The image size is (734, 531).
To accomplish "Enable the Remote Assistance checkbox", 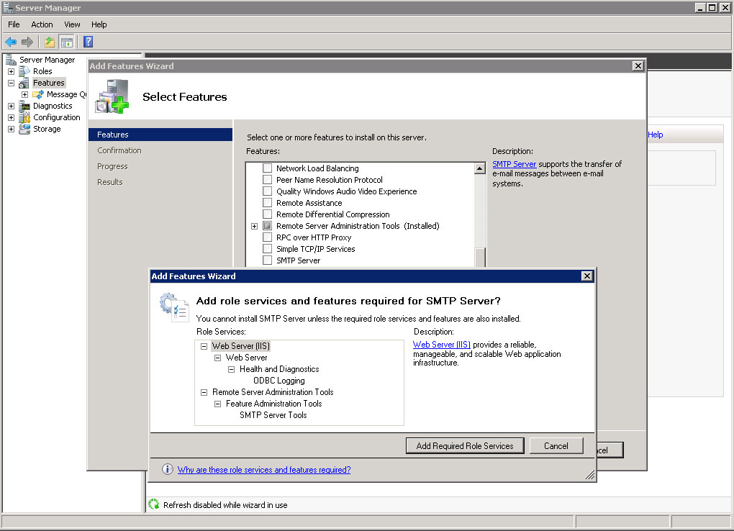I will click(267, 203).
